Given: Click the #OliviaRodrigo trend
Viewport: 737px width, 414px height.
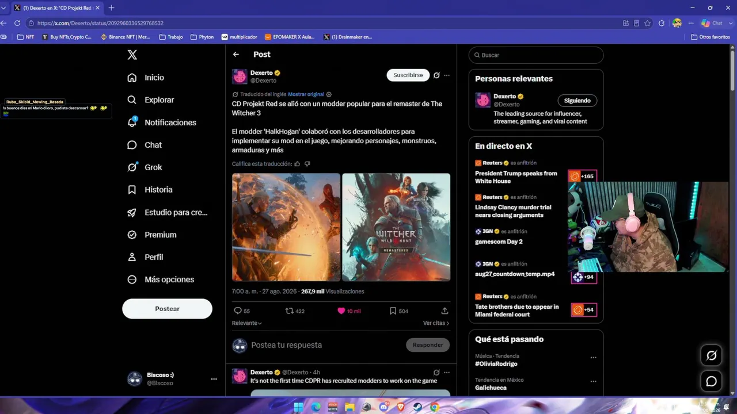Looking at the screenshot, I should click(x=496, y=364).
